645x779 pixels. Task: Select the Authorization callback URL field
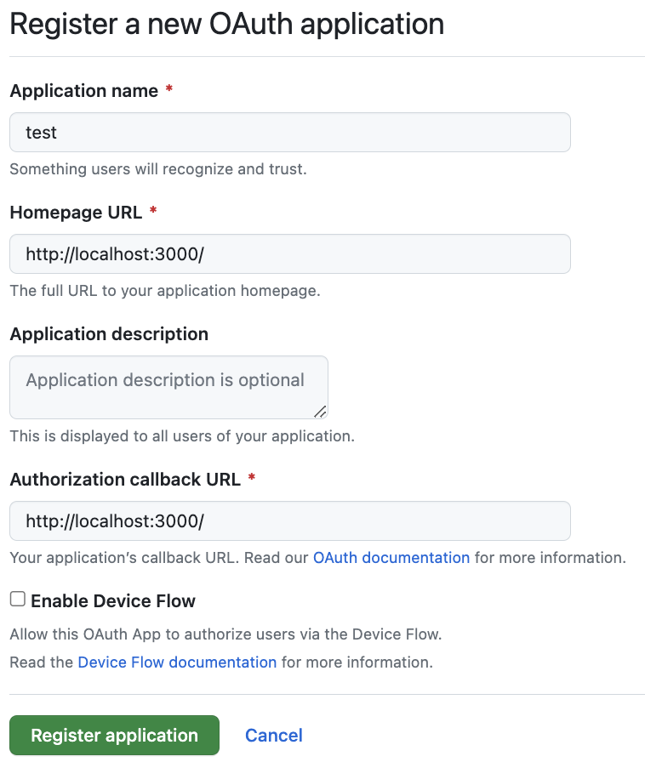[289, 520]
